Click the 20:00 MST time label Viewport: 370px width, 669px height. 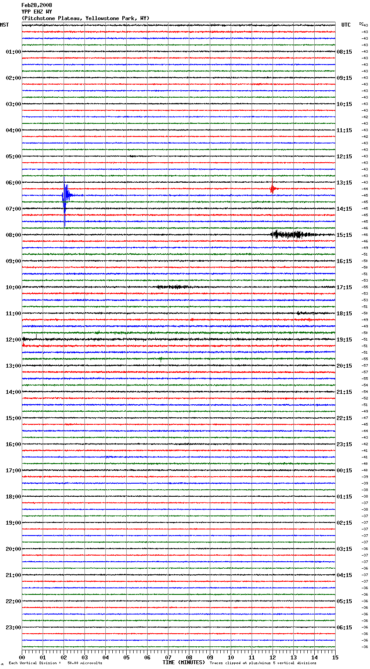tap(13, 549)
